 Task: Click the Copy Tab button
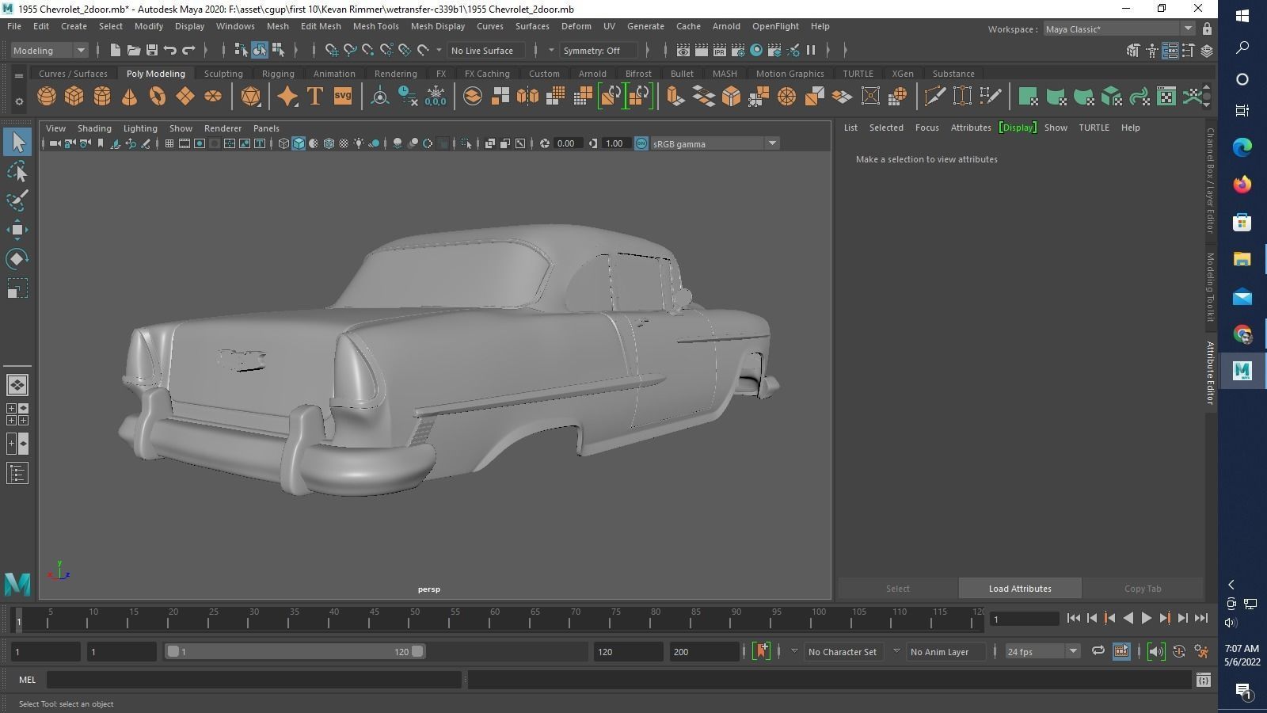coord(1142,588)
